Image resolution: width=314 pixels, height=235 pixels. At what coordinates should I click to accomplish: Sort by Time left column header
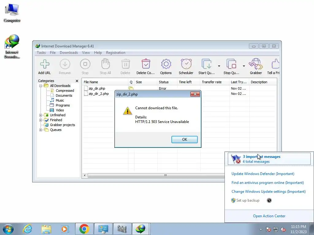(x=189, y=82)
